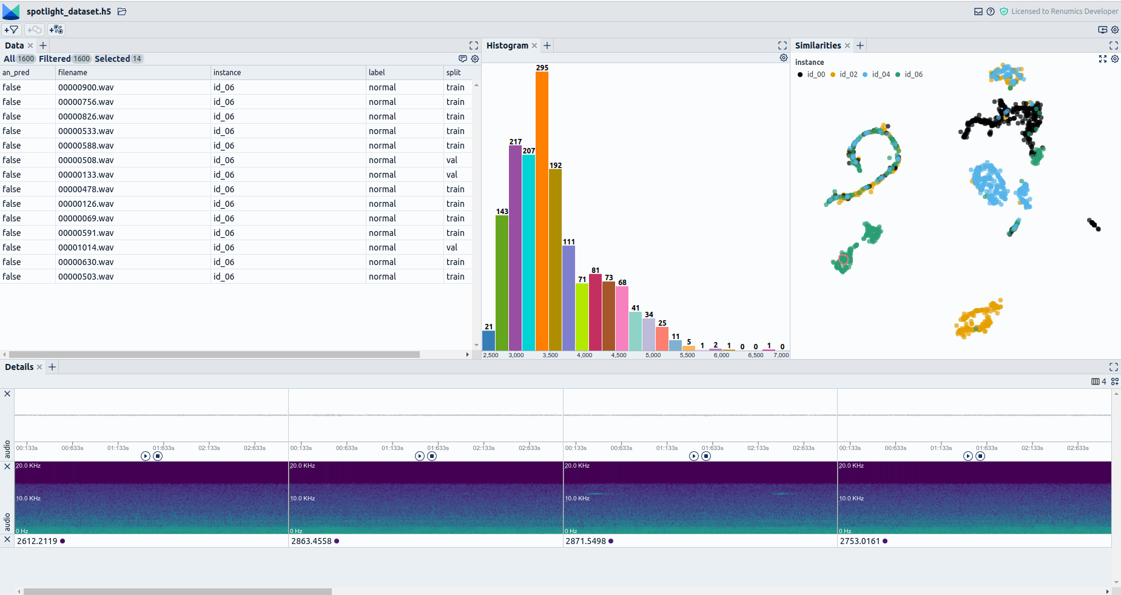Play audio for value 2612.2119 sample
1121x595 pixels.
(146, 456)
